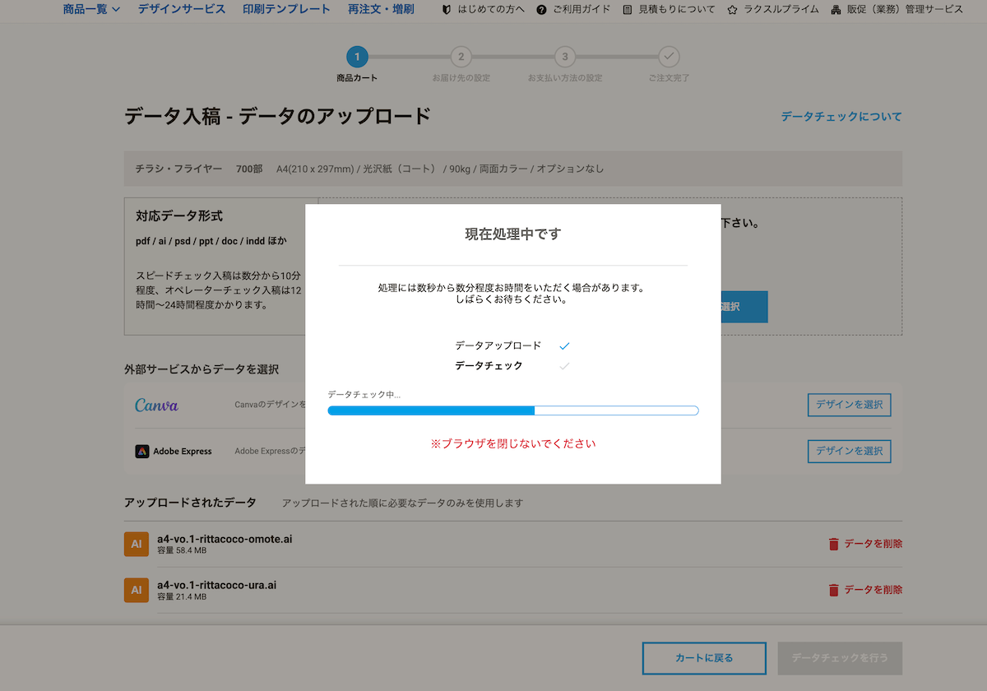
Task: Open 再注文・増刷 in top navigation
Action: point(381,9)
